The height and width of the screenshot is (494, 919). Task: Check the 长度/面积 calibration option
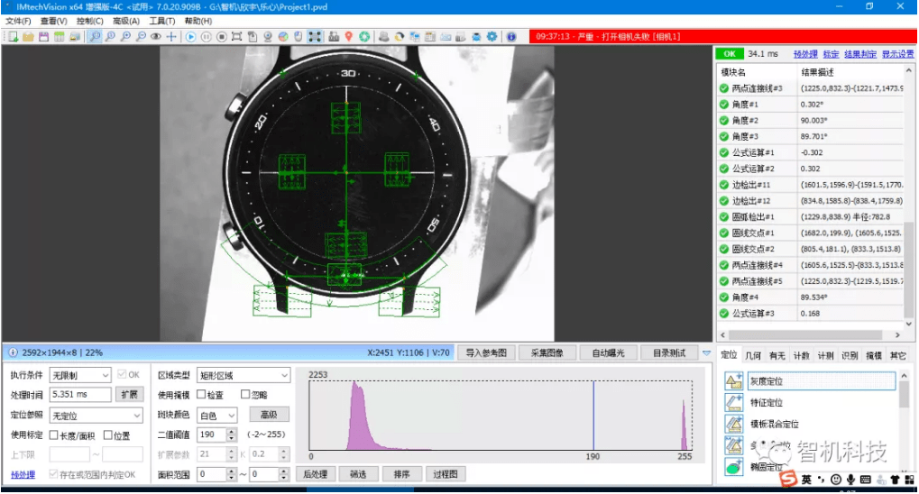(x=54, y=436)
